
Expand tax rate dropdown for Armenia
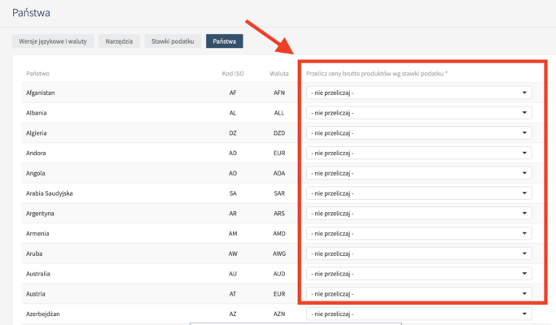pyautogui.click(x=418, y=233)
